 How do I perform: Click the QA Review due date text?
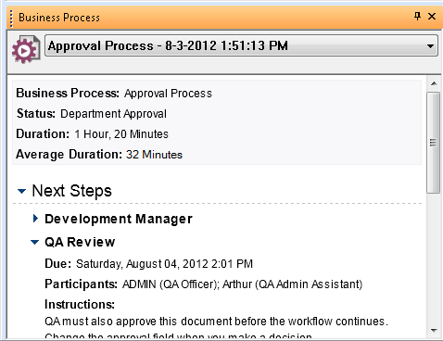[x=164, y=264]
